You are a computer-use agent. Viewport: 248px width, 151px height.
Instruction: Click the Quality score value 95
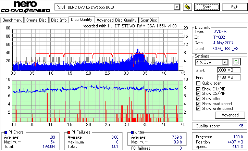tap(241, 126)
